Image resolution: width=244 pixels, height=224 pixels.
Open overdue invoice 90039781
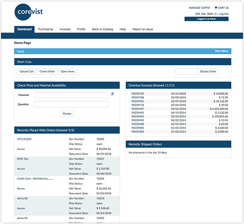[x=137, y=101]
